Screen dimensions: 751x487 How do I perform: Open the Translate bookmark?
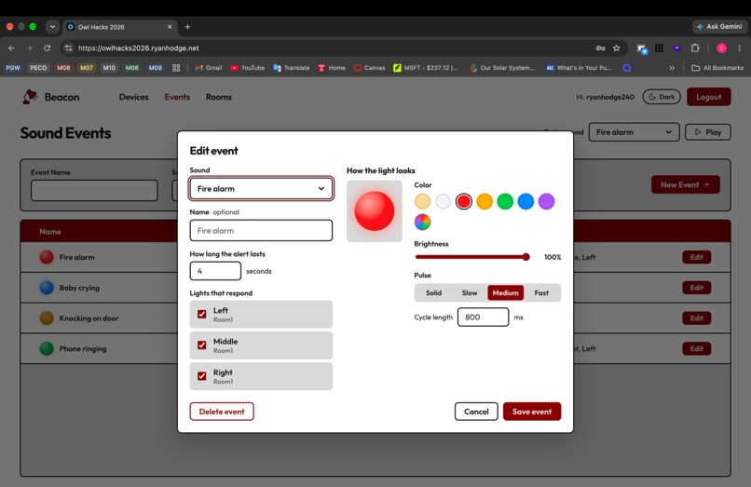292,68
